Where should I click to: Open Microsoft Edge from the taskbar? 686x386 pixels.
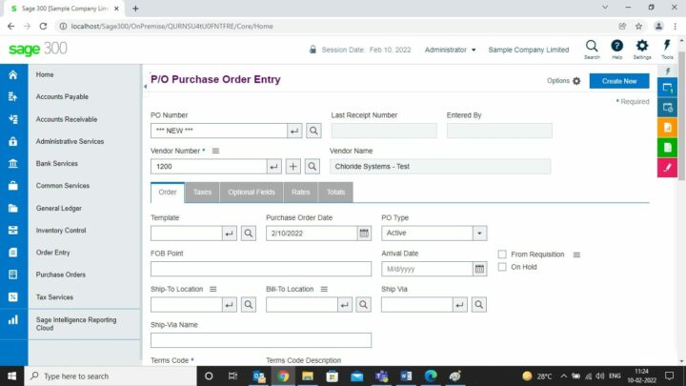pos(431,376)
